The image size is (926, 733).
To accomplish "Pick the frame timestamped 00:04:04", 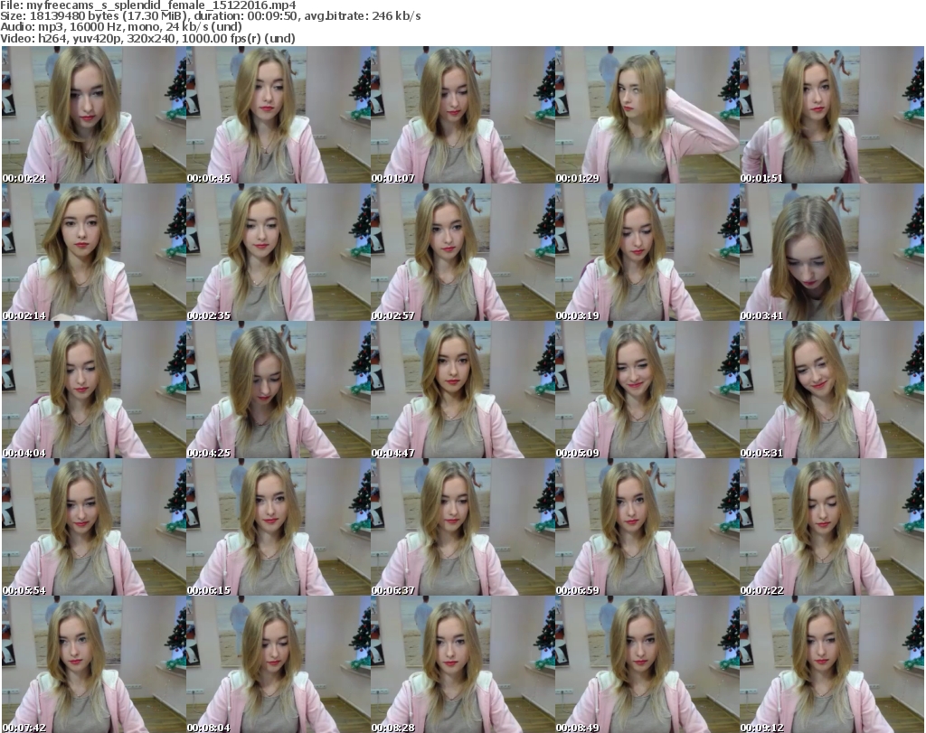I will click(94, 390).
